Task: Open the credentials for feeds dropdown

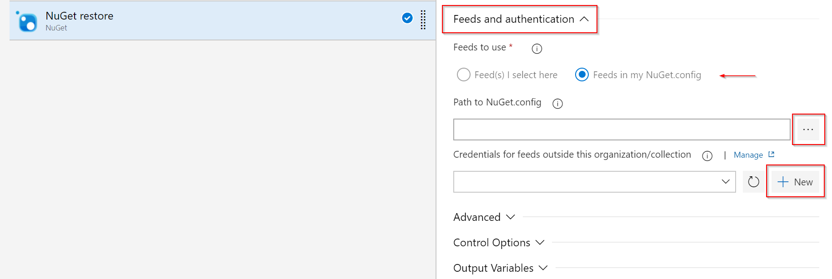Action: [594, 182]
